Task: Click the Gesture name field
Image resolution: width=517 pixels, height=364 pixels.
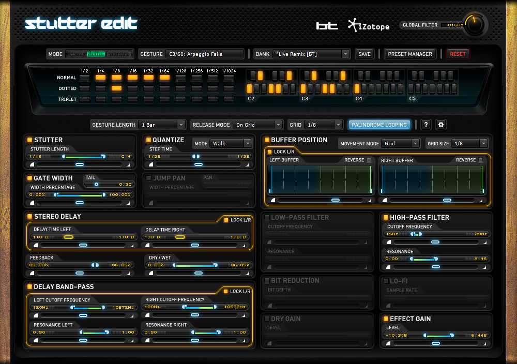Action: (204, 54)
